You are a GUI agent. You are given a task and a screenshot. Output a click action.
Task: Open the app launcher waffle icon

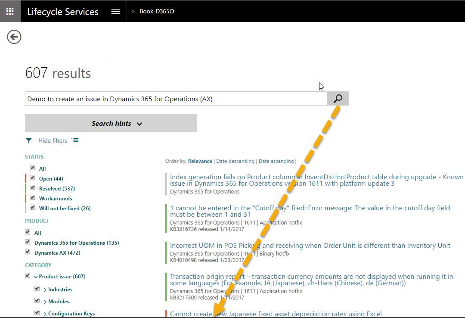coord(10,11)
